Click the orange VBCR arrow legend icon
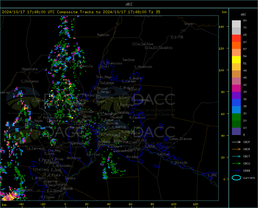Viewport: 258px width, 208px height. pyautogui.click(x=236, y=149)
